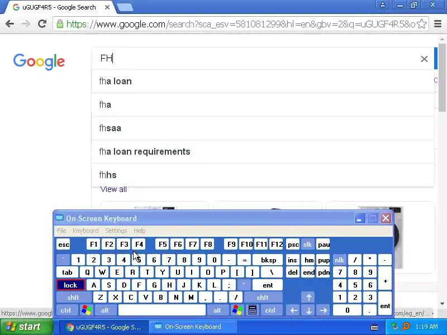Image resolution: width=447 pixels, height=335 pixels.
Task: Click the left arrow key
Action: tap(294, 310)
